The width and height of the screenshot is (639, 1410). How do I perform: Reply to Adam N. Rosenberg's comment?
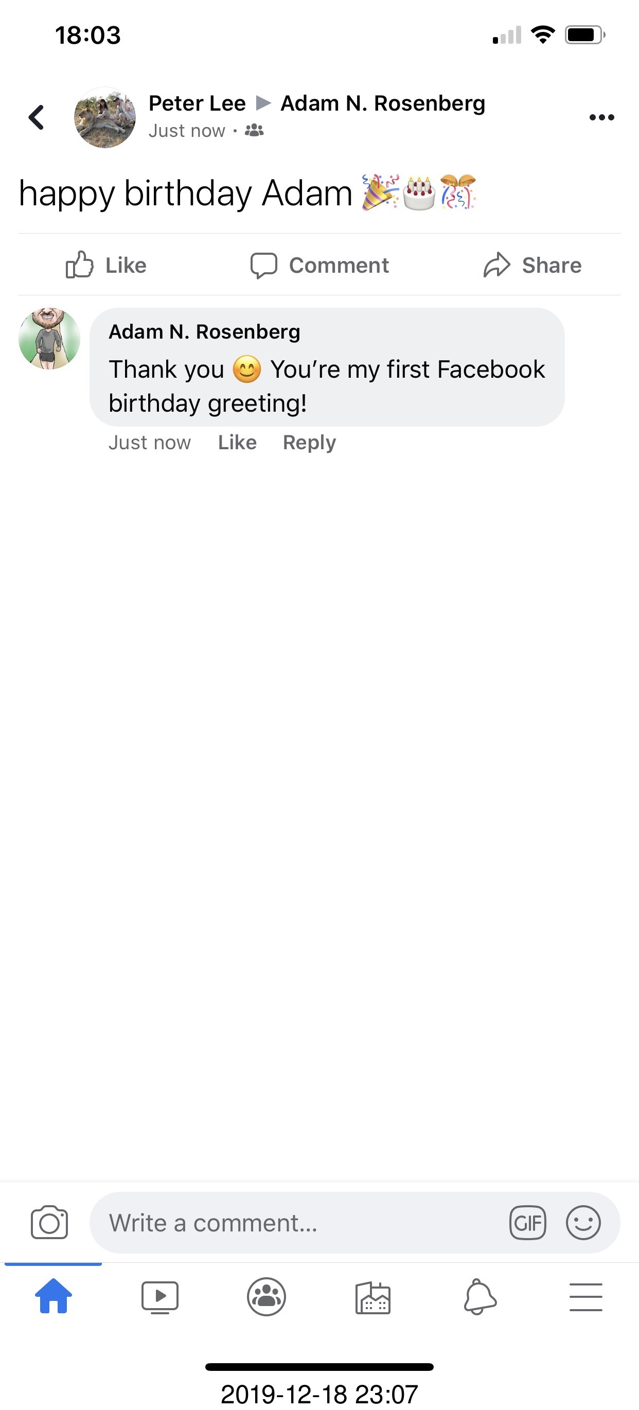tap(309, 442)
